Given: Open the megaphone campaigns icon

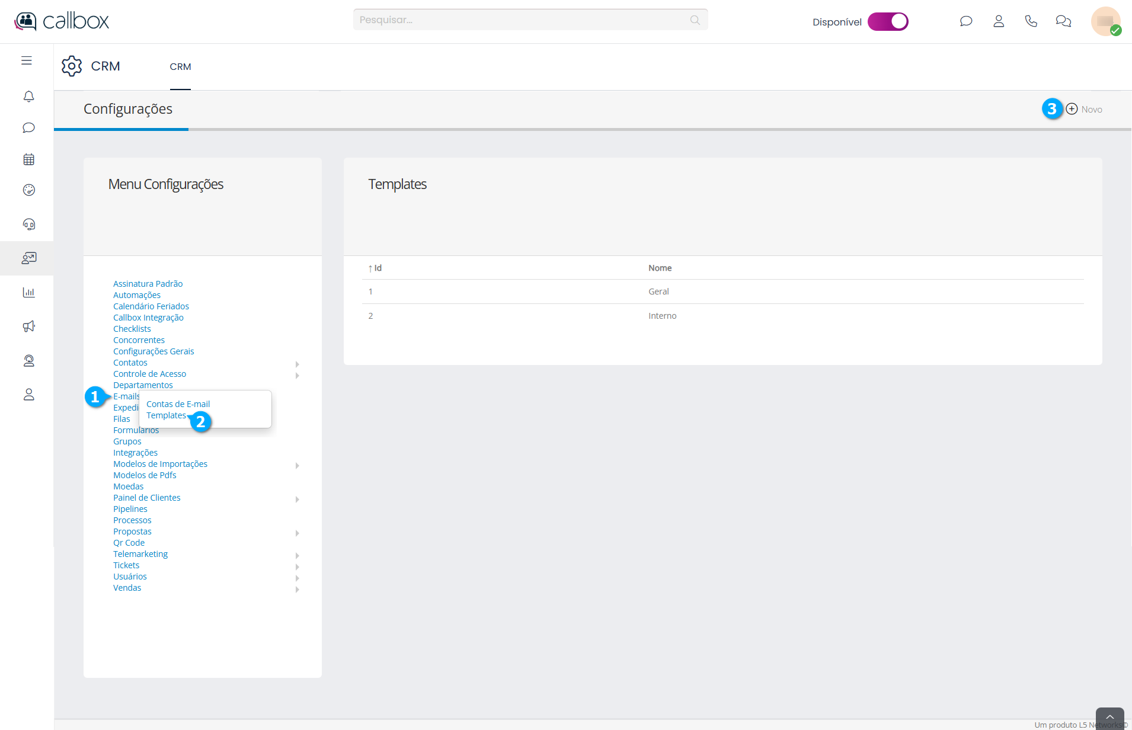Looking at the screenshot, I should point(28,326).
